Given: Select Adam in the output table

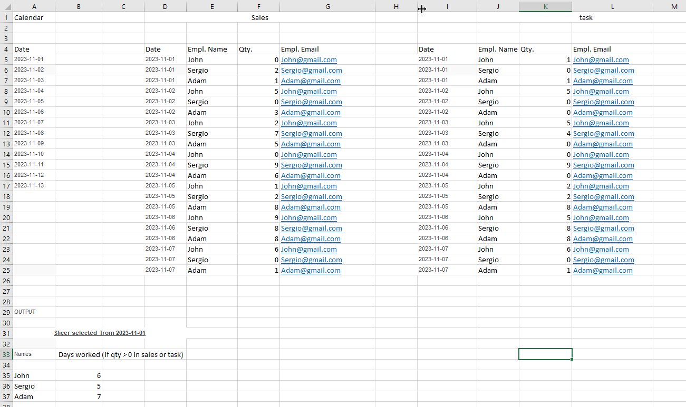Looking at the screenshot, I should 34,396.
